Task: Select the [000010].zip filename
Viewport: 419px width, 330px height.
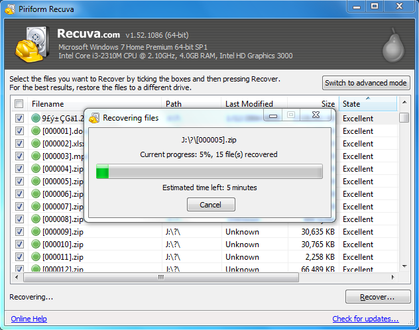Action: coord(63,245)
